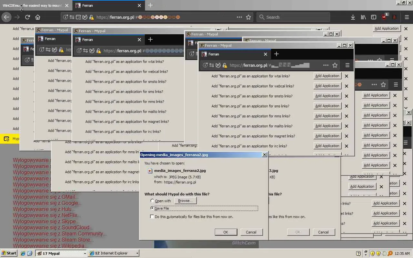Focus the Search box in the main toolbar
Image resolution: width=413 pixels, height=258 pixels.
tap(294, 17)
